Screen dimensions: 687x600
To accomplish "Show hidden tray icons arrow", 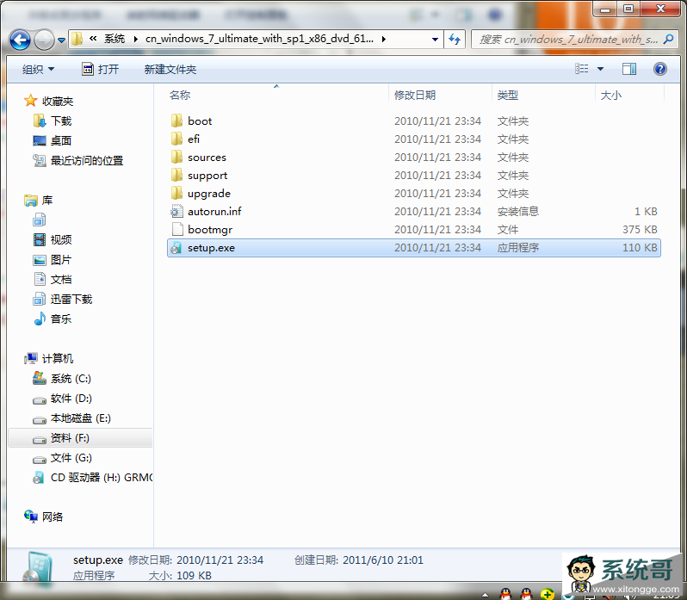I will click(x=485, y=595).
